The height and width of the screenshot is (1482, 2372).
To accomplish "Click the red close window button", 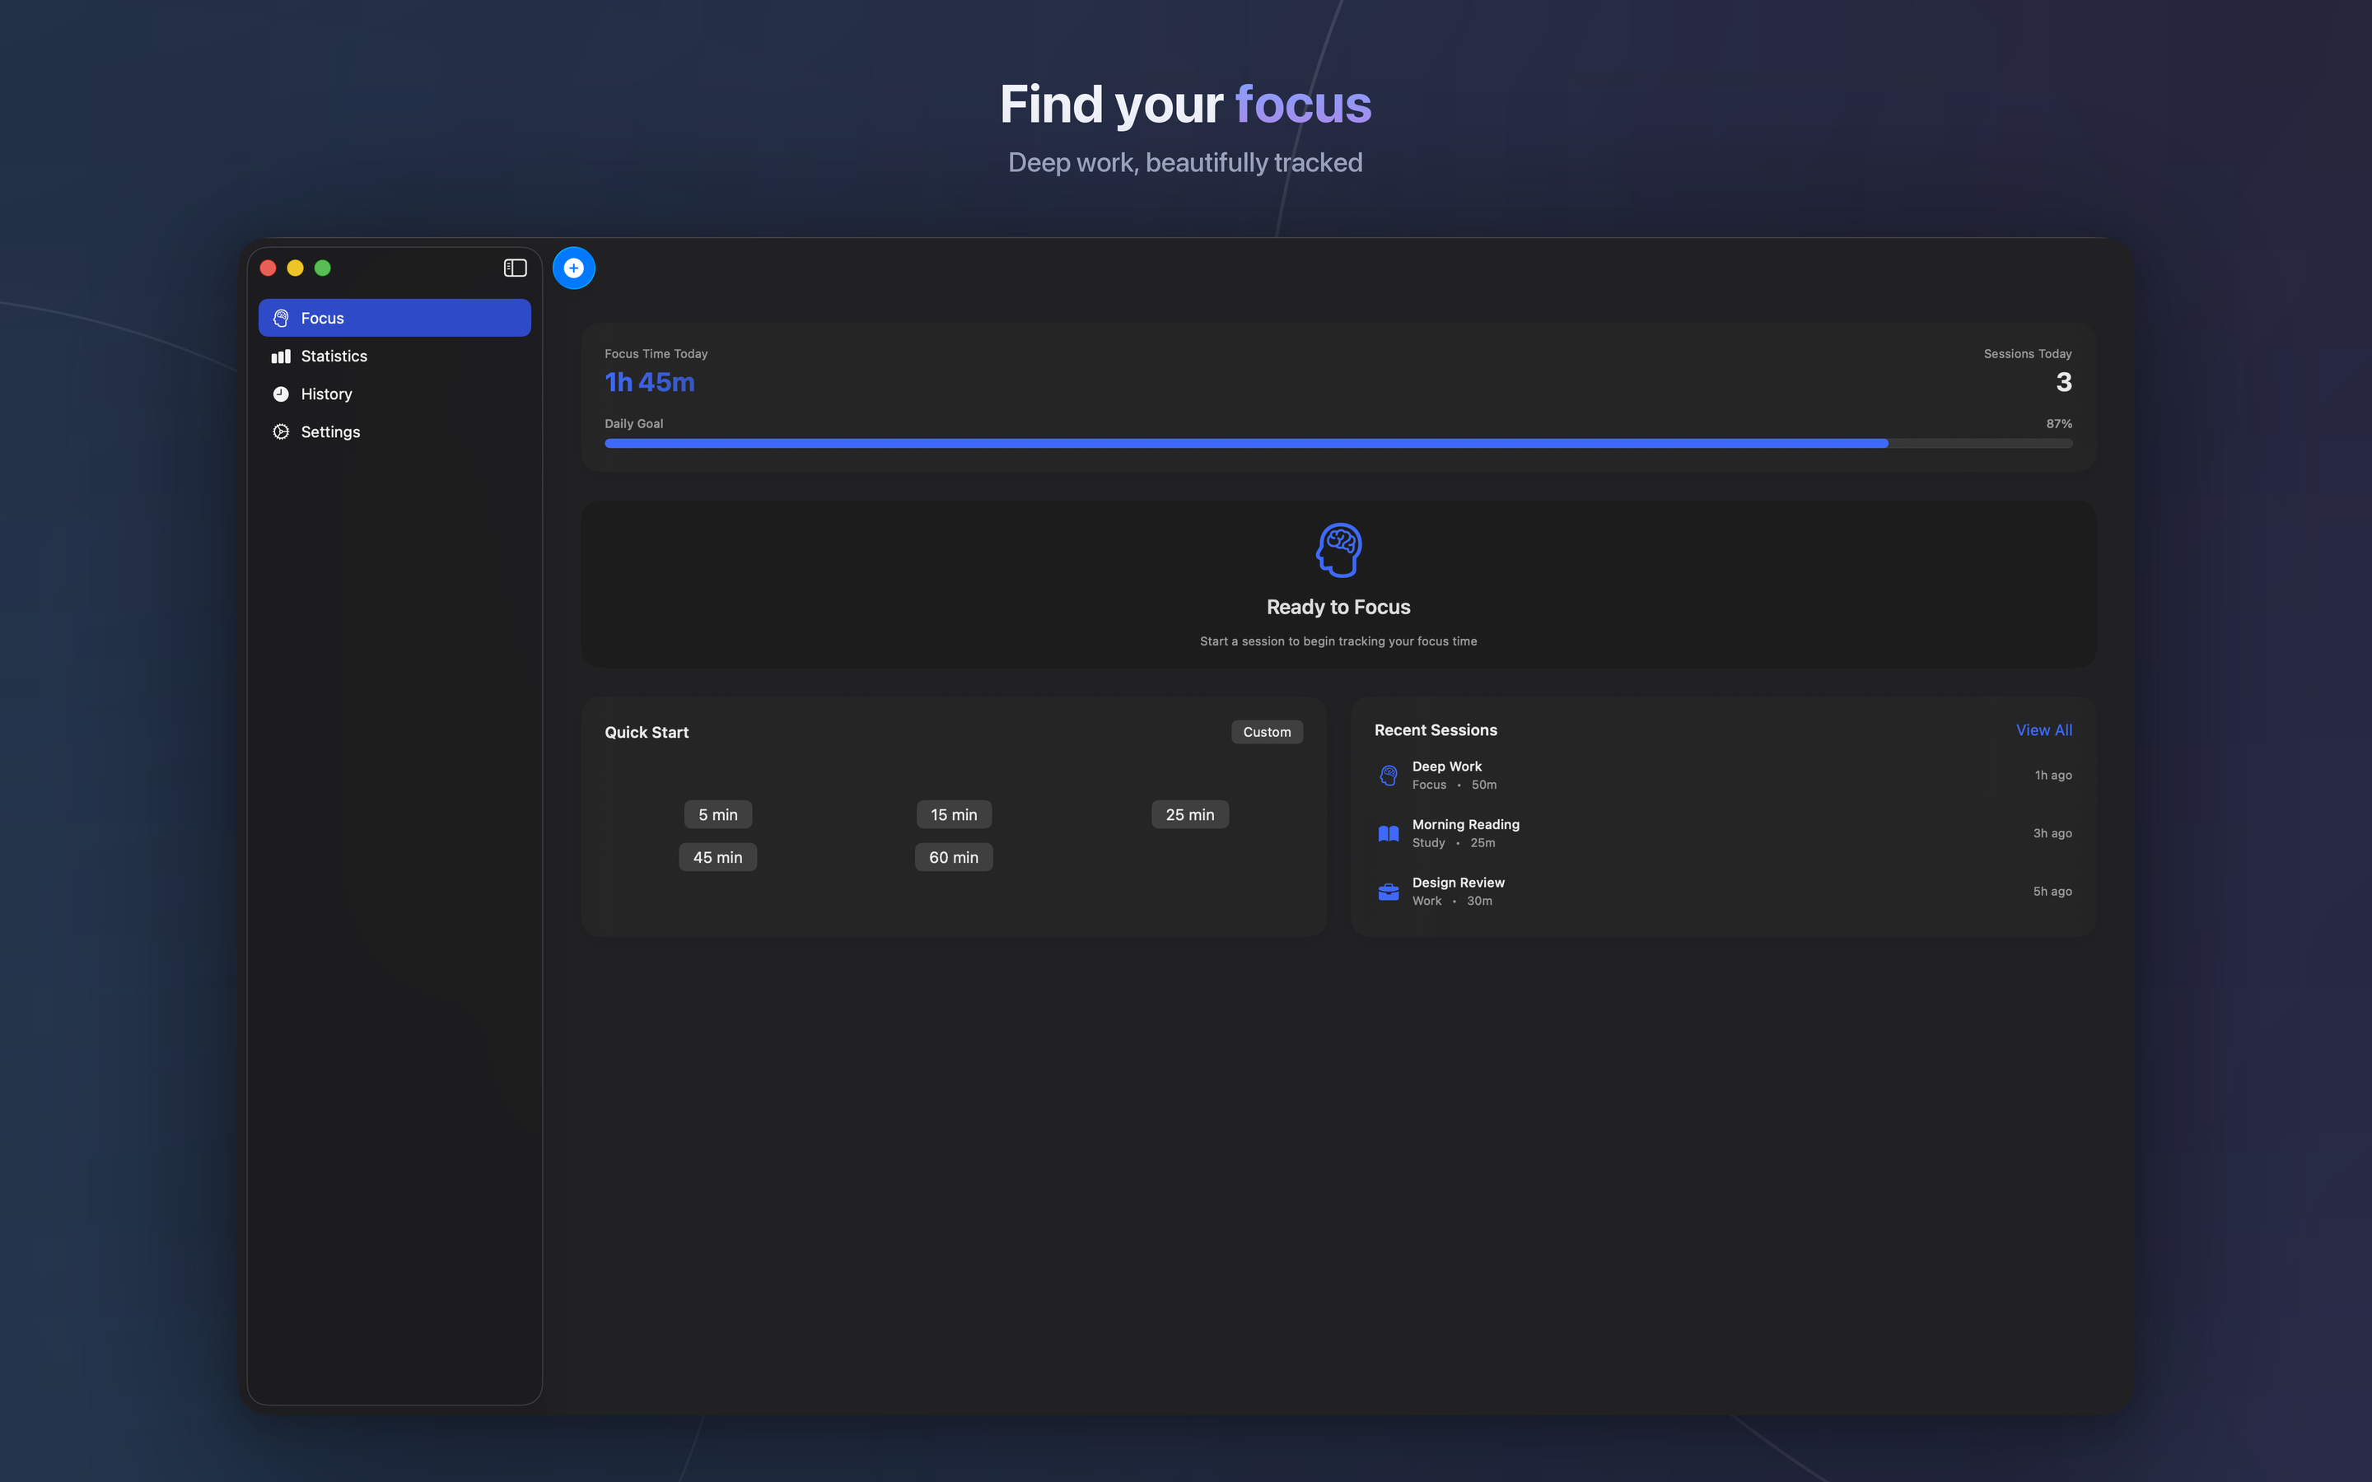I will (x=268, y=268).
